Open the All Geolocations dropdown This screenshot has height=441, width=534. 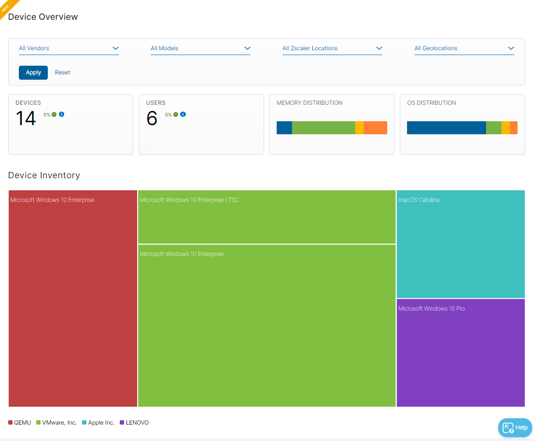464,48
